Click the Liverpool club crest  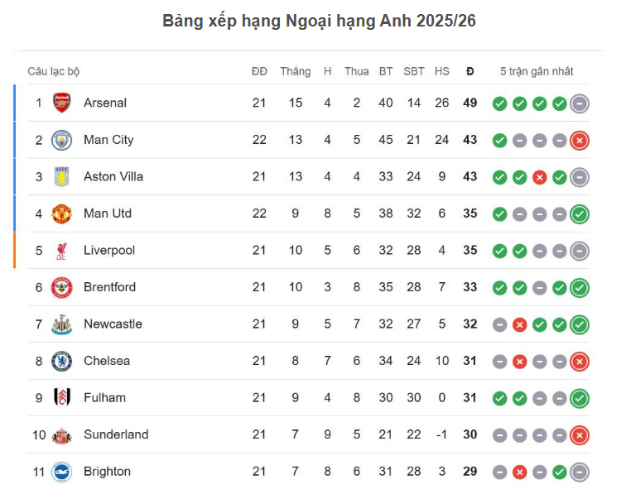pos(62,251)
